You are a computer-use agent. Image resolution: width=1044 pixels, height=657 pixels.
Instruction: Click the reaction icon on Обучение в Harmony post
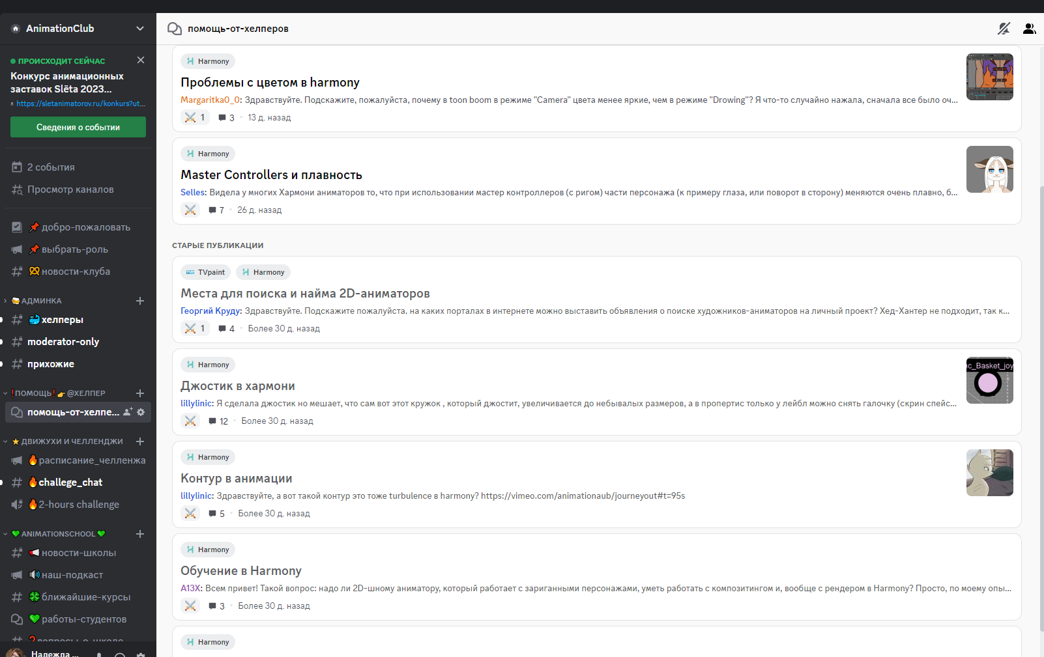click(190, 606)
